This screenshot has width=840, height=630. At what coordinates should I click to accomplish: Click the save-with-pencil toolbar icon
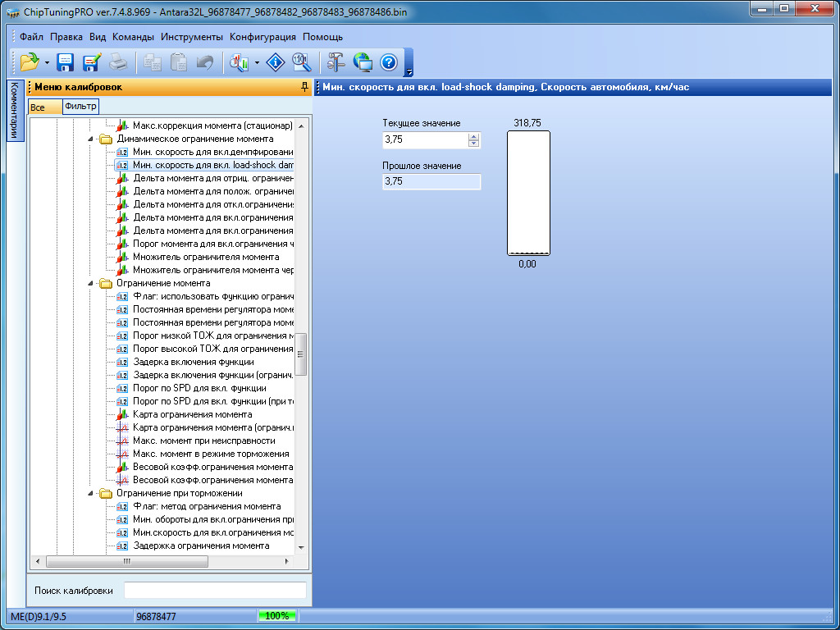[91, 62]
